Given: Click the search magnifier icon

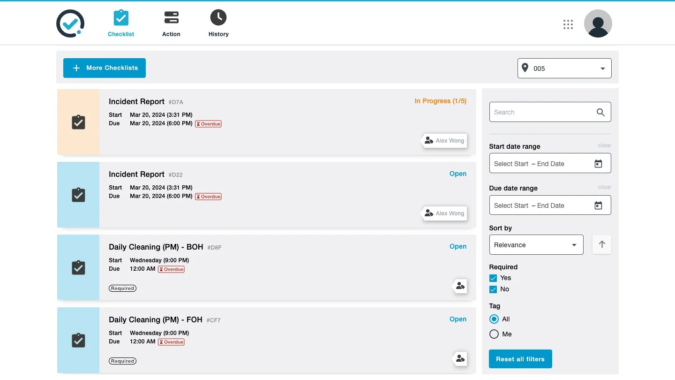Looking at the screenshot, I should pyautogui.click(x=600, y=112).
